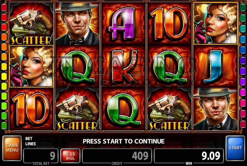This screenshot has height=166, width=247.
Task: Select the bottom green payline indicator on left
Action: [x=4, y=126]
